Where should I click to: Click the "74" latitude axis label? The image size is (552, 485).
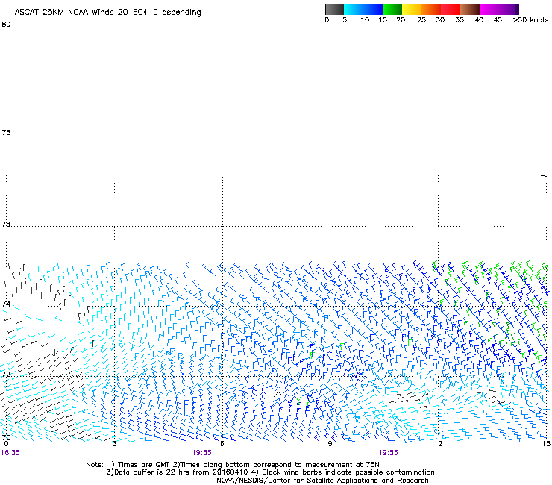(x=6, y=304)
